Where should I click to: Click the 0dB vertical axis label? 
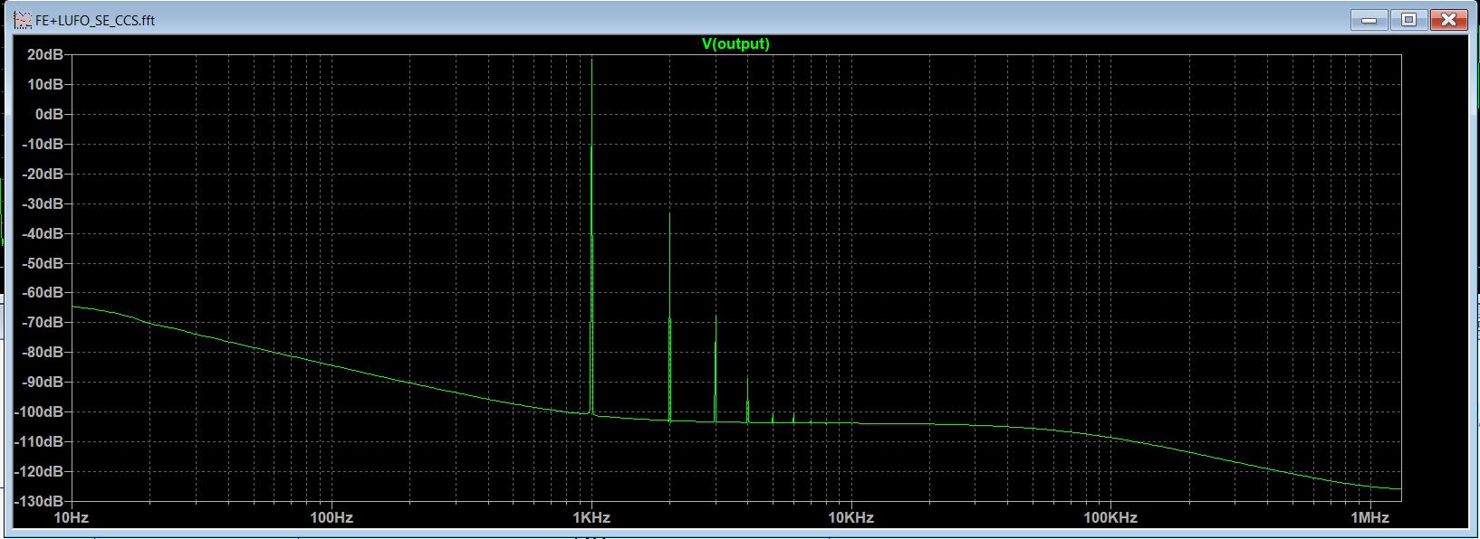(49, 114)
